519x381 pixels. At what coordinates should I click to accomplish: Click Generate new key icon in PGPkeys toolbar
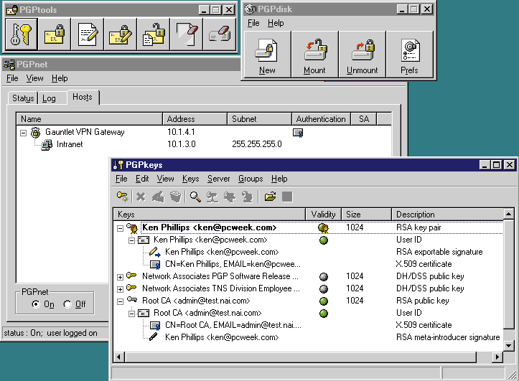123,197
